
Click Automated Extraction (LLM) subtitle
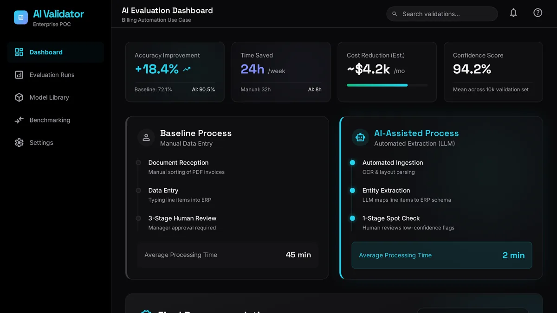[x=415, y=144]
